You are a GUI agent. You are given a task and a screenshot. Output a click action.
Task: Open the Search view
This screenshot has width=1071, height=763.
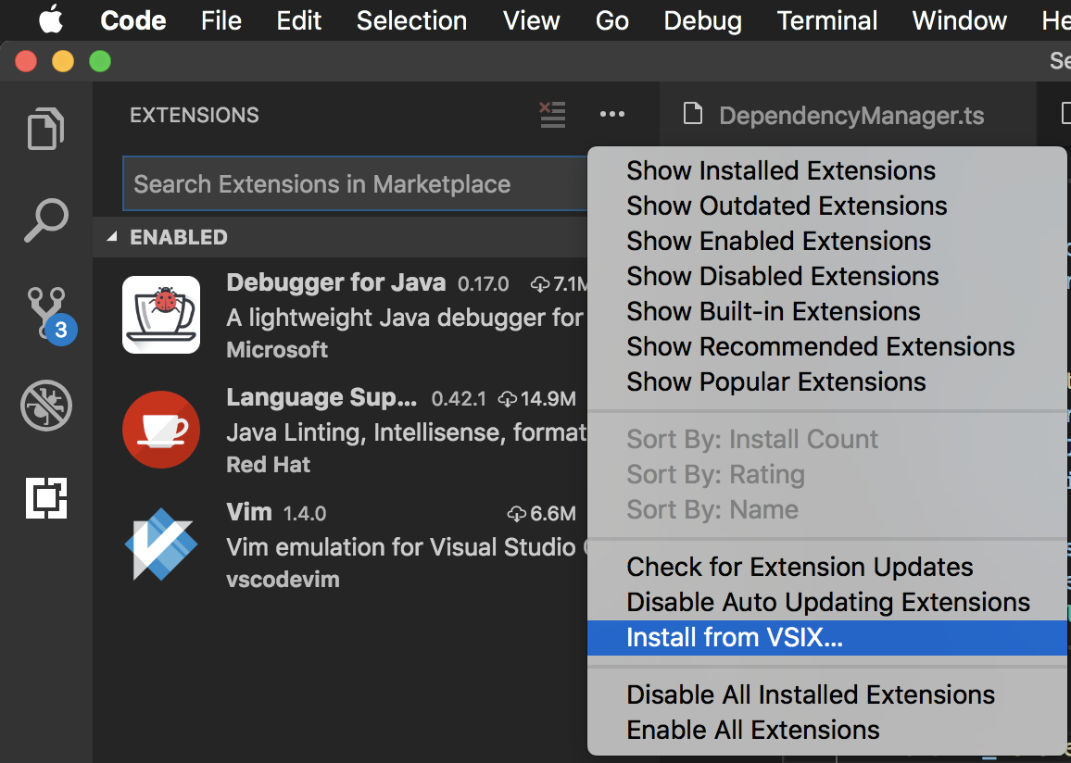click(x=46, y=219)
